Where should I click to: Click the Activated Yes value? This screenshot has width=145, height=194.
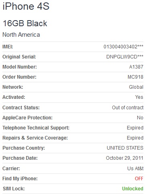(x=139, y=97)
